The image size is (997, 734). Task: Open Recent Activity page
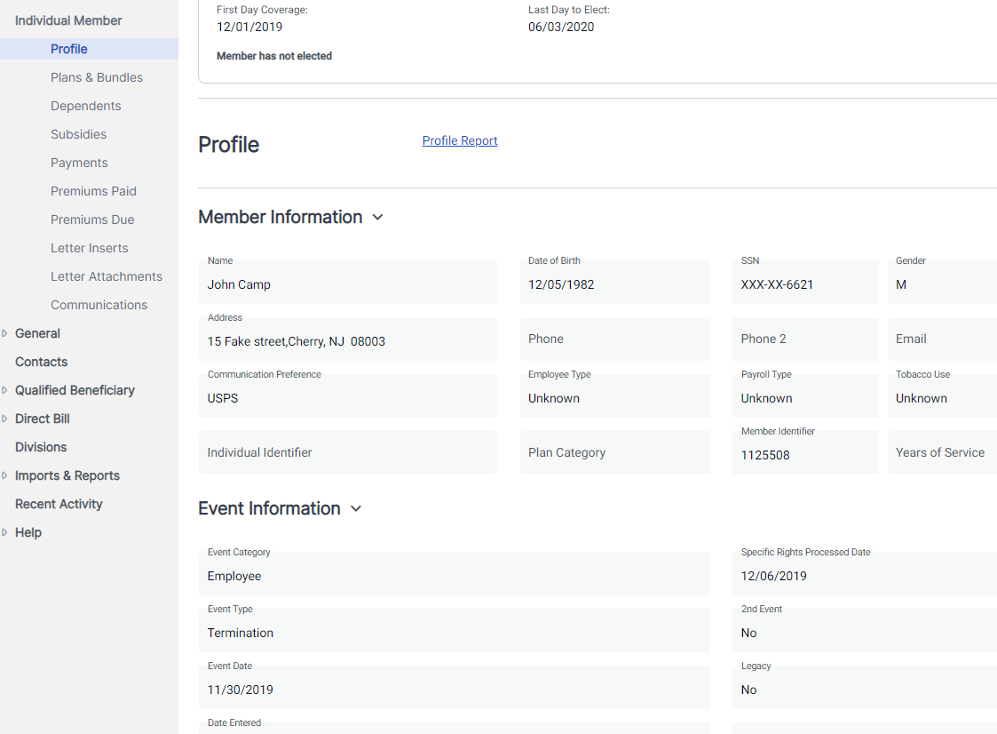point(59,504)
